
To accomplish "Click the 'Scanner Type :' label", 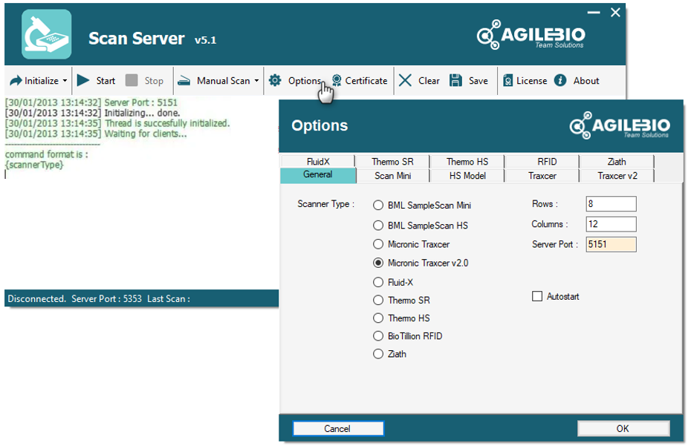I will coord(325,204).
